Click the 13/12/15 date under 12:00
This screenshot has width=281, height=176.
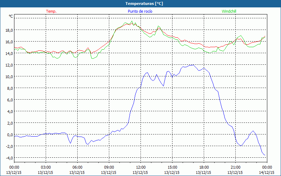tap(140, 172)
